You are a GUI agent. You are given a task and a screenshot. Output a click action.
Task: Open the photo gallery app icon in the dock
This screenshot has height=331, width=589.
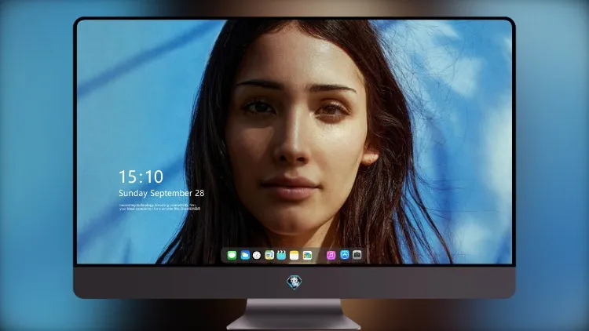click(307, 255)
